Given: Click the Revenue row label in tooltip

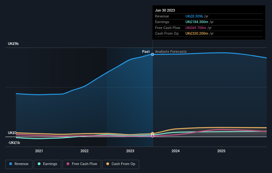Looking at the screenshot, I should coord(162,16).
